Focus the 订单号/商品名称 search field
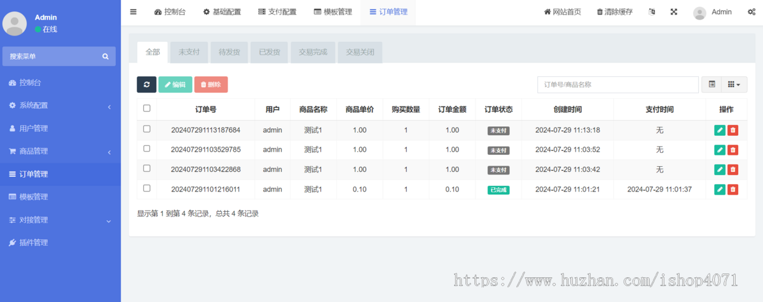The width and height of the screenshot is (763, 302). [x=618, y=84]
